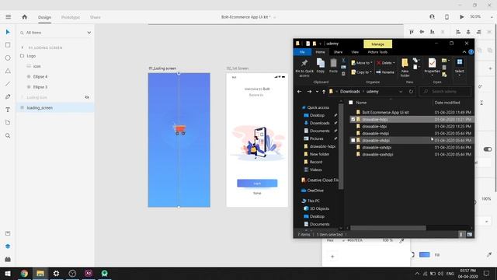Open the invite user icon in XD

point(432,17)
